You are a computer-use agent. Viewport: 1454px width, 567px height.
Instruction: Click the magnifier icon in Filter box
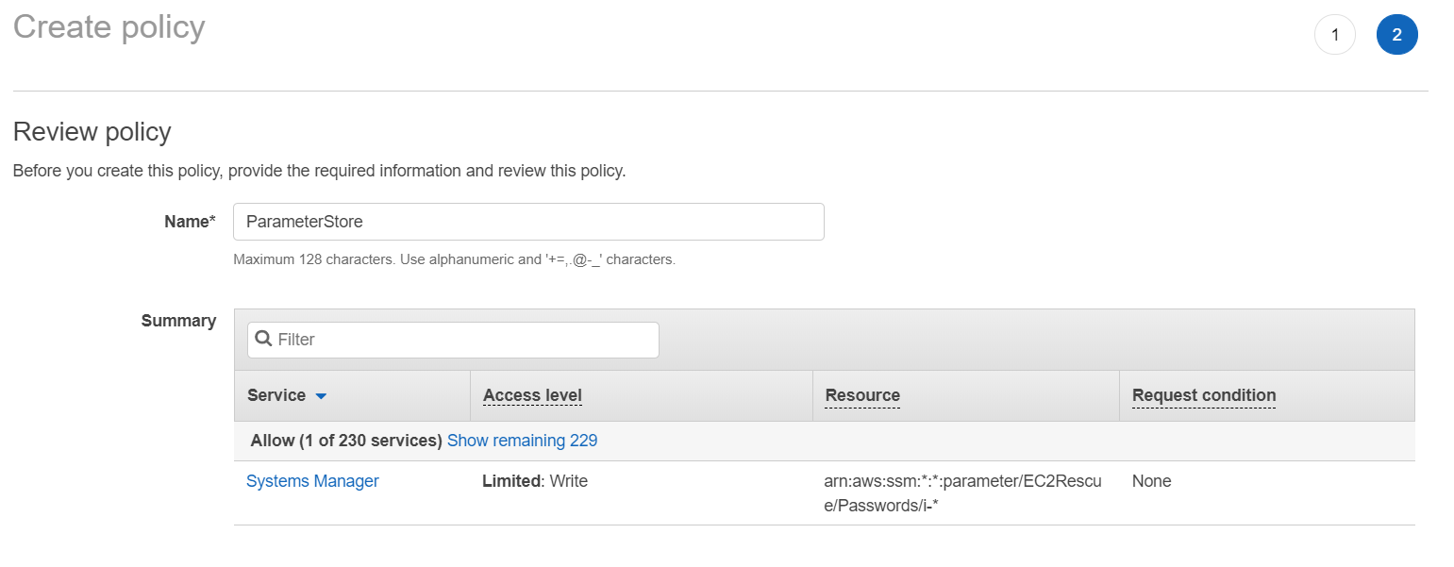pyautogui.click(x=264, y=340)
